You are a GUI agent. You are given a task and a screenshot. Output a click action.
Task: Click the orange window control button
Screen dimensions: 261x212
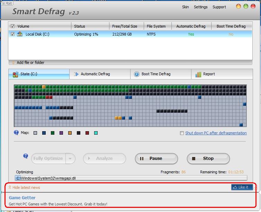point(238,6)
